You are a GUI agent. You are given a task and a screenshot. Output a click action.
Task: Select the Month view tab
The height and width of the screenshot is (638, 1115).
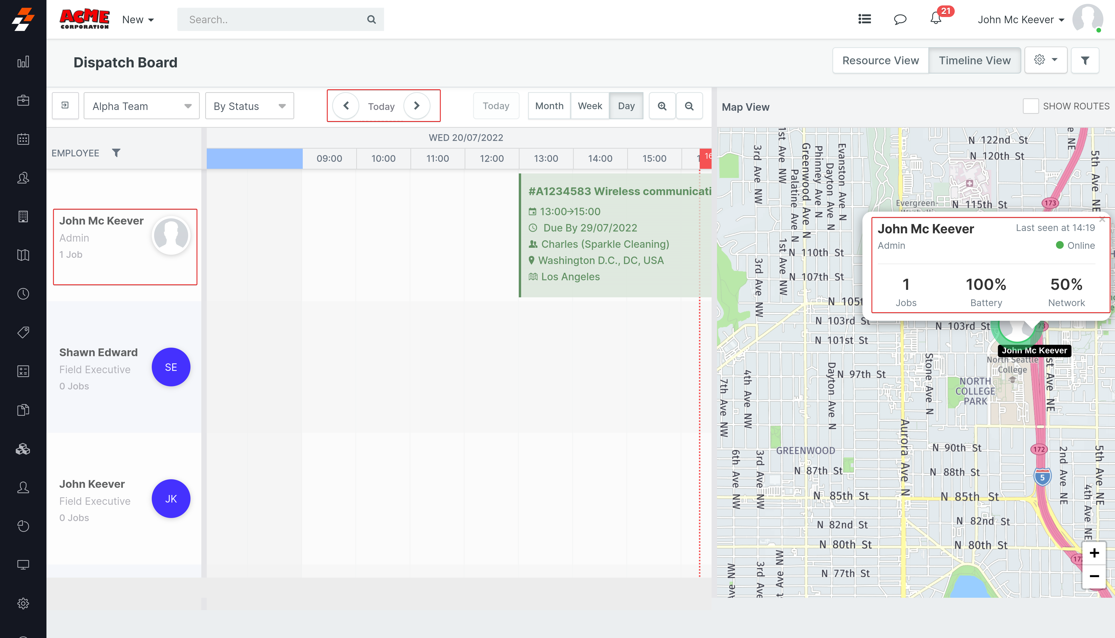click(549, 106)
